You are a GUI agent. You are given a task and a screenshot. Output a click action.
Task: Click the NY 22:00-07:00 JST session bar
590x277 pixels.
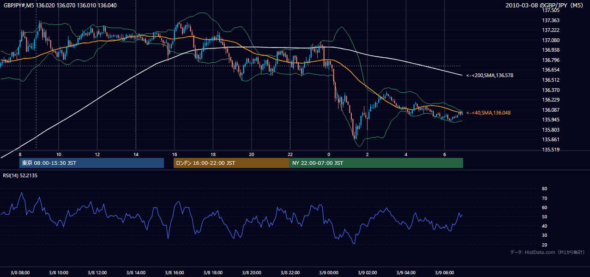tap(376, 163)
